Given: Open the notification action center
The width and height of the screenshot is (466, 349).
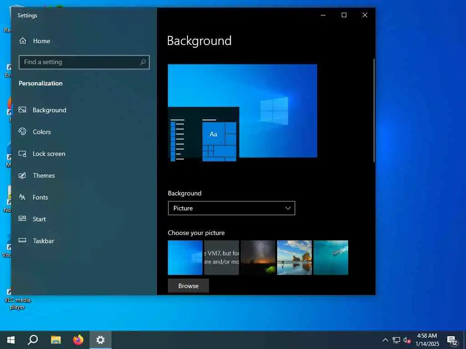Looking at the screenshot, I should point(452,340).
